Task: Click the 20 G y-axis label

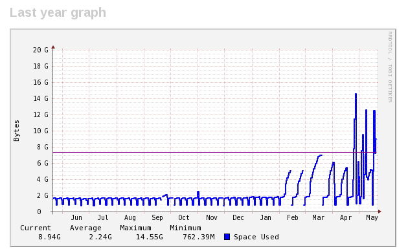Action: coord(40,50)
